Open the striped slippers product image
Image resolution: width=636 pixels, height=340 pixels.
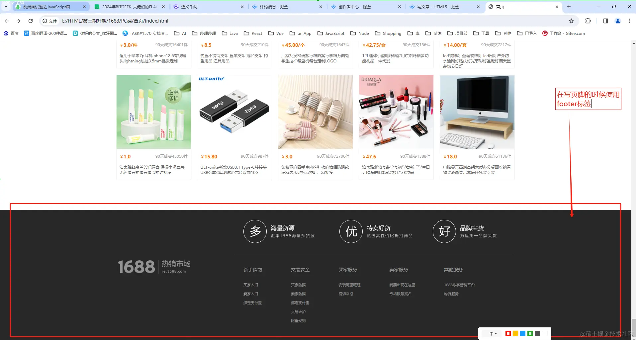tap(316, 112)
